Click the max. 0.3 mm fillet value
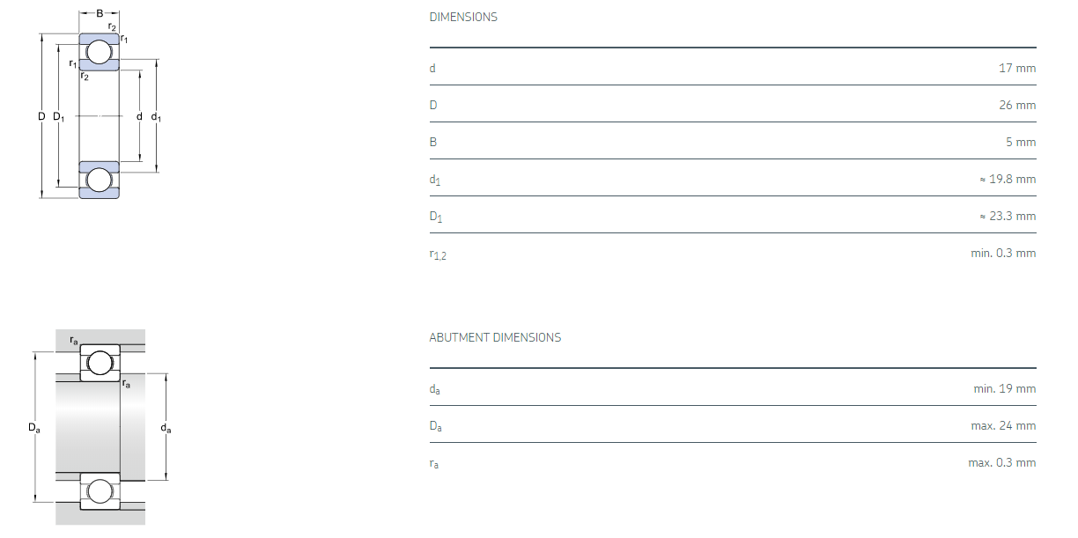This screenshot has height=538, width=1078. (x=1001, y=462)
